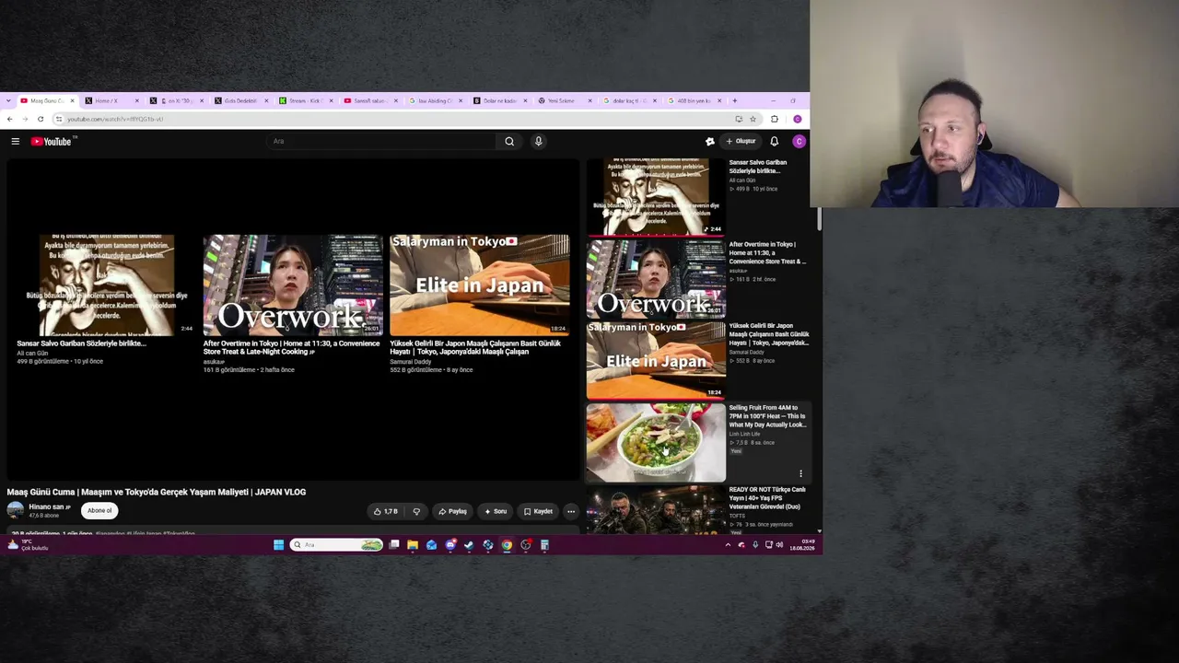Click the Oluştur create button
1179x663 pixels.
741,141
